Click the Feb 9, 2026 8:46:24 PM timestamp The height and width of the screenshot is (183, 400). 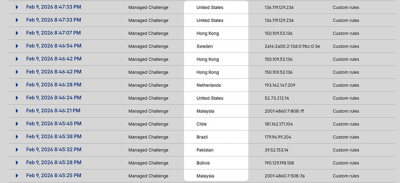pos(54,98)
